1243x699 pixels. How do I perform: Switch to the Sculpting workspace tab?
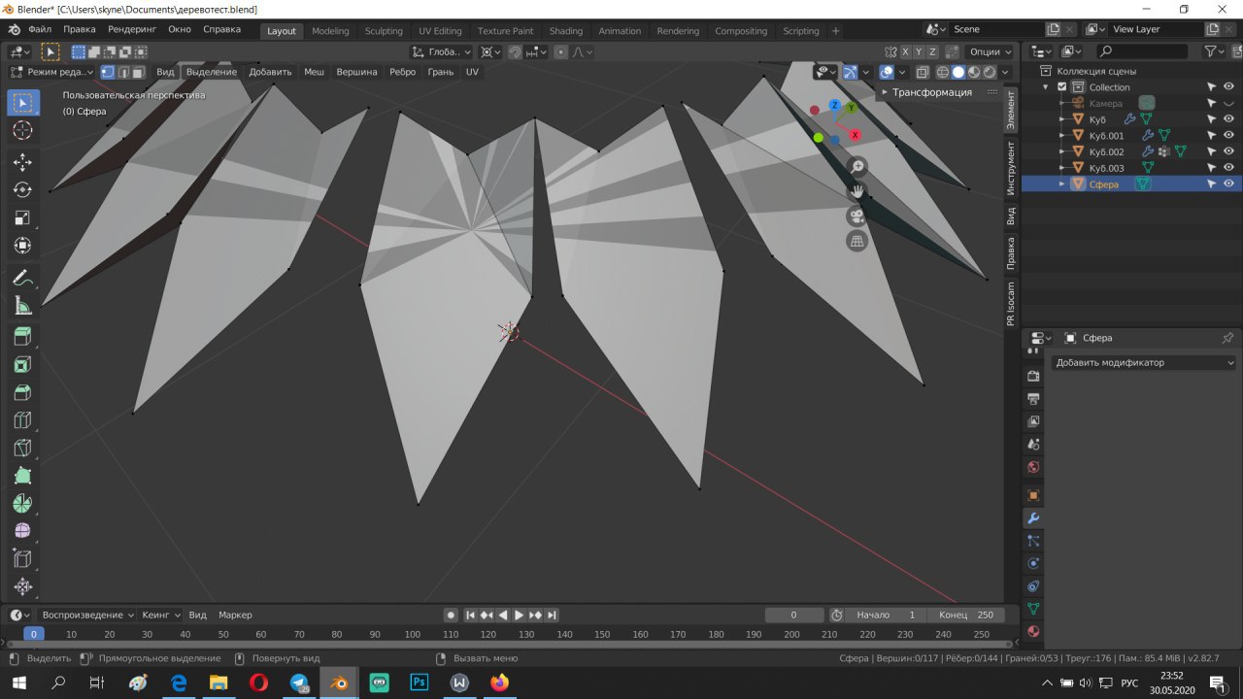[x=384, y=31]
